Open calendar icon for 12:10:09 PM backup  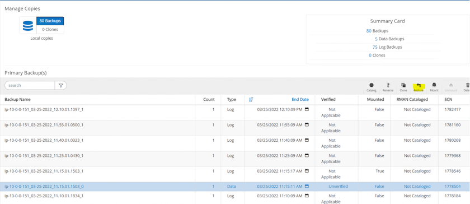coord(307,109)
